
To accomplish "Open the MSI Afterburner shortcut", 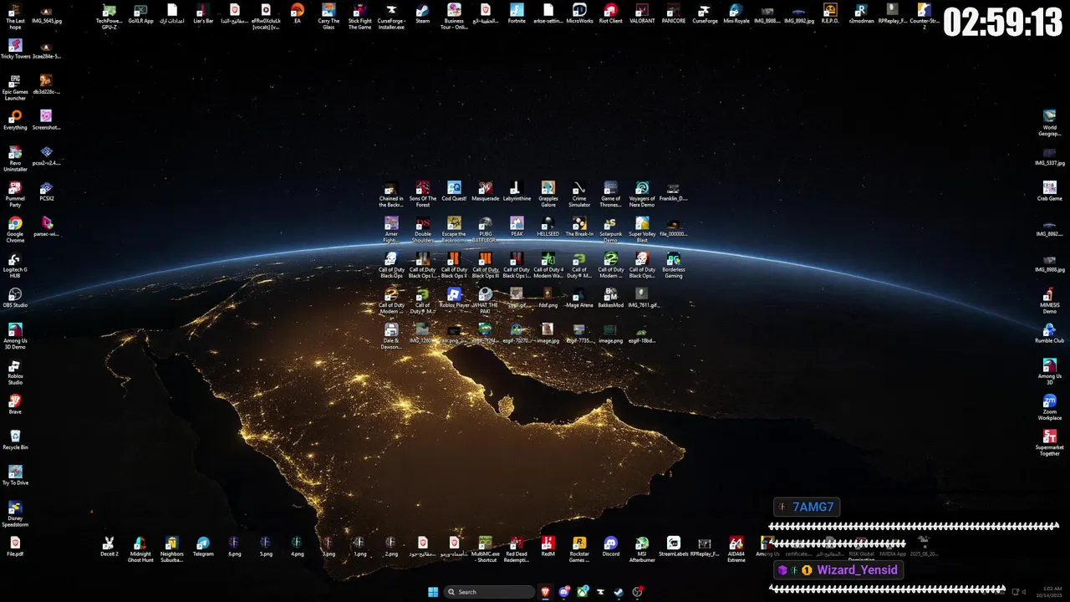I will (642, 549).
